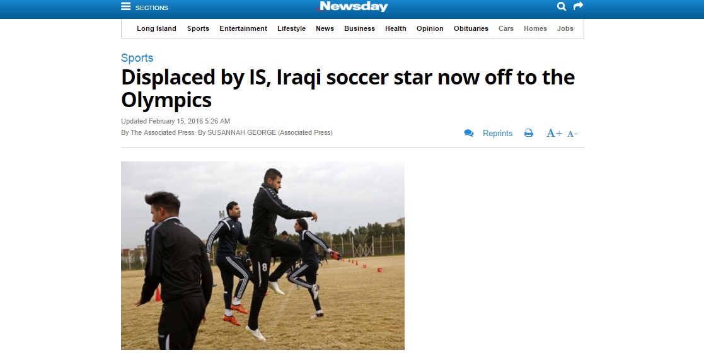Image resolution: width=704 pixels, height=353 pixels.
Task: Open the Jobs link
Action: (x=565, y=28)
